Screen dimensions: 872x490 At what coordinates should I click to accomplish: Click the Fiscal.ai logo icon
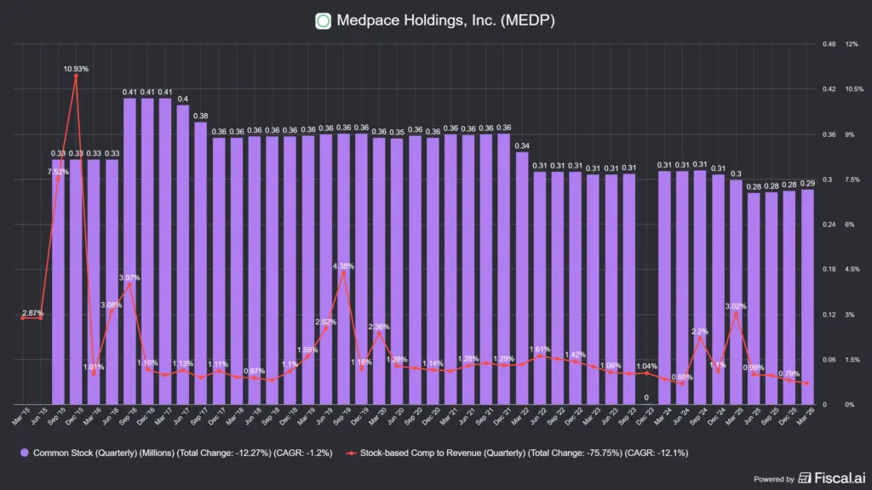(x=804, y=478)
